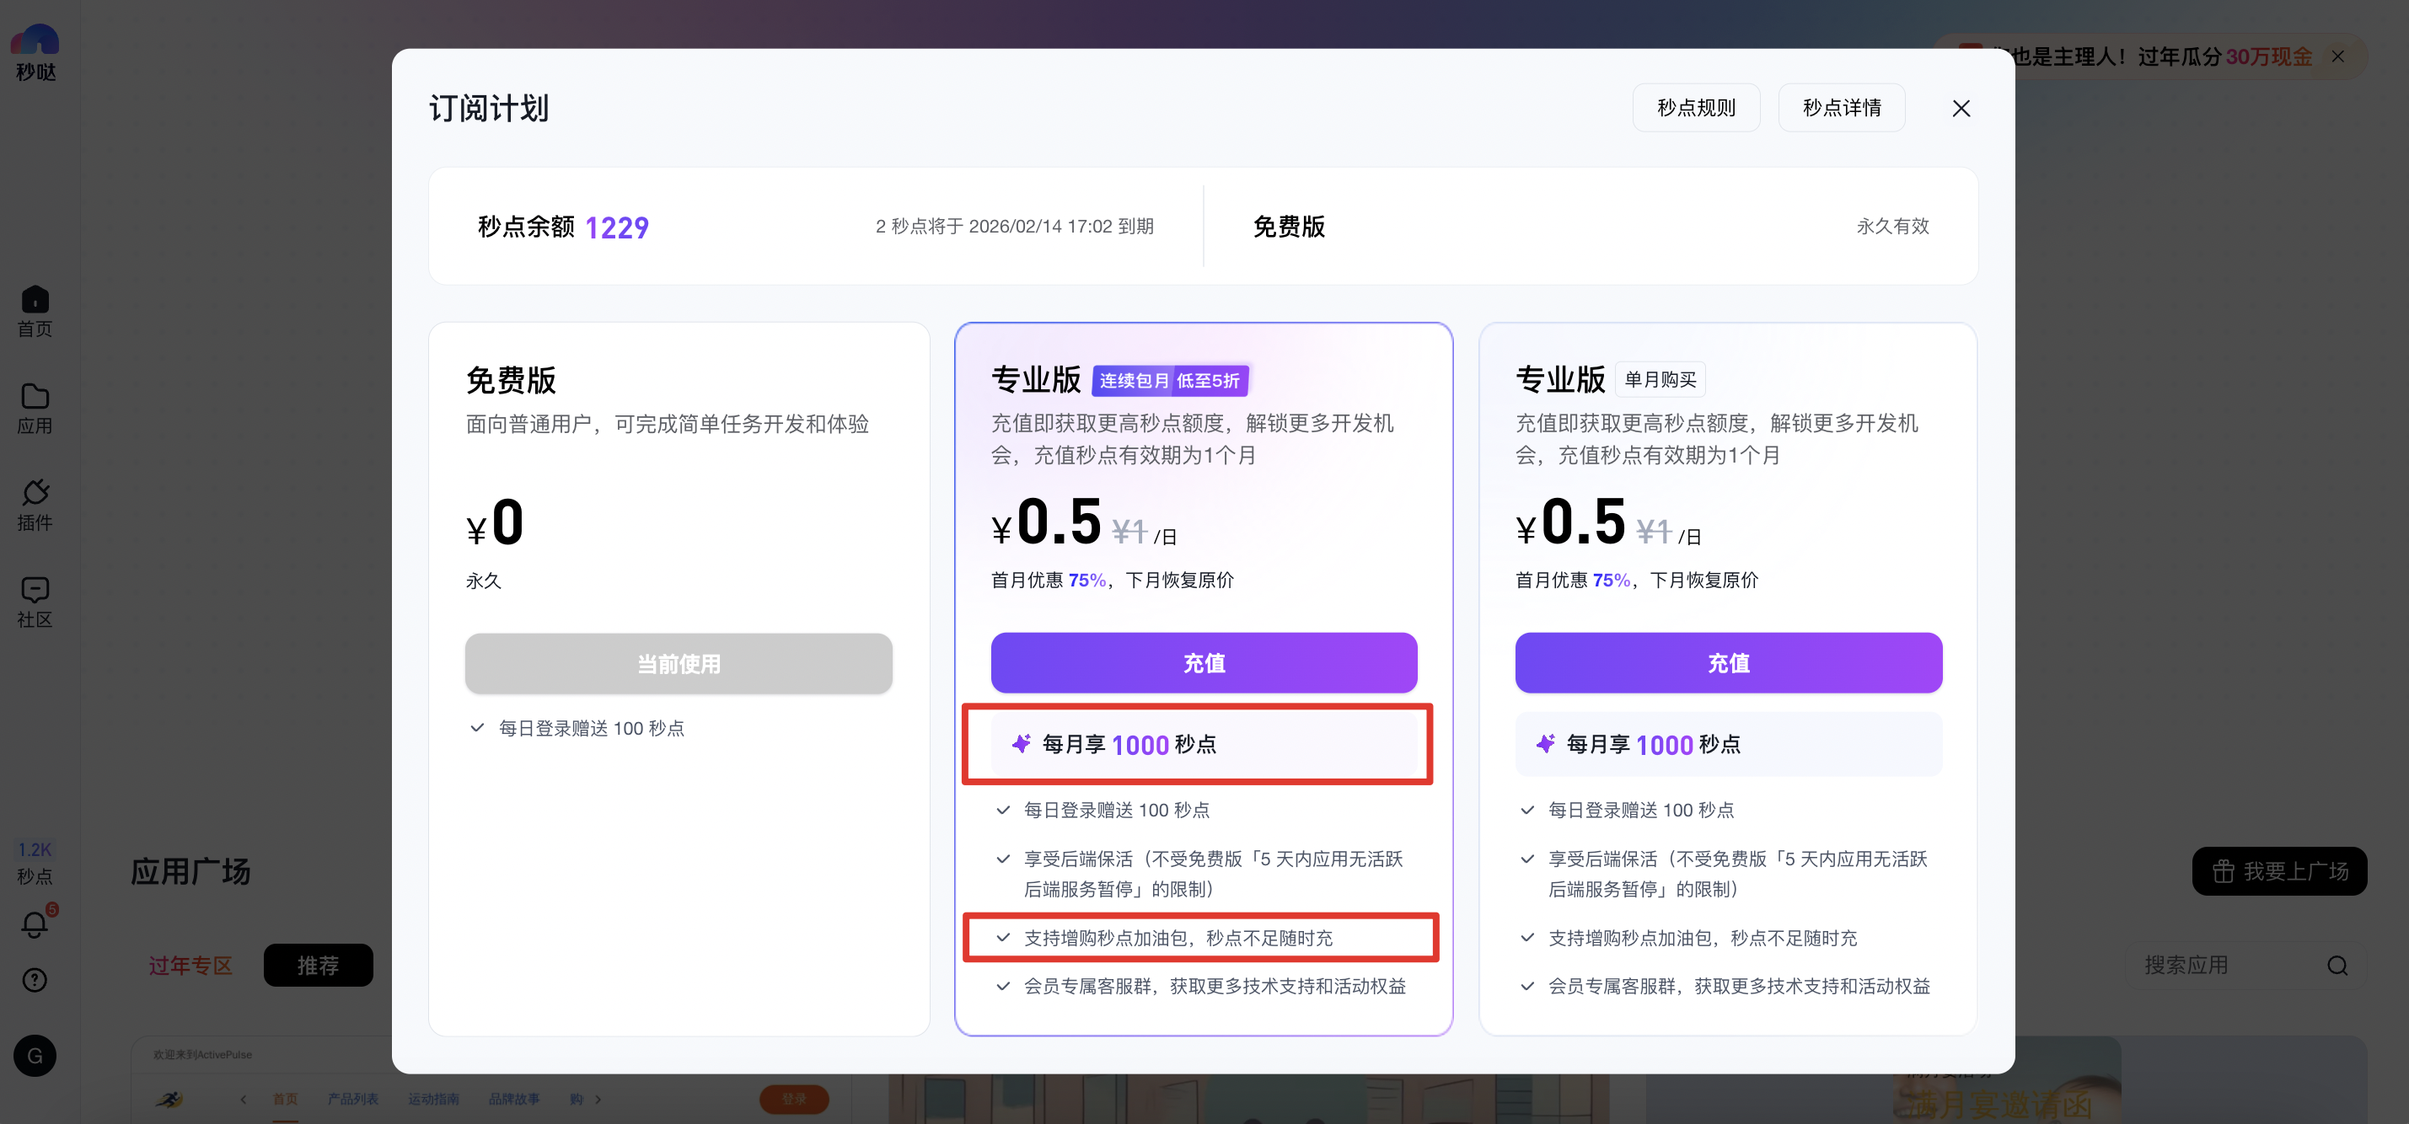The image size is (2409, 1124).
Task: Open the help question mark icon
Action: (35, 979)
